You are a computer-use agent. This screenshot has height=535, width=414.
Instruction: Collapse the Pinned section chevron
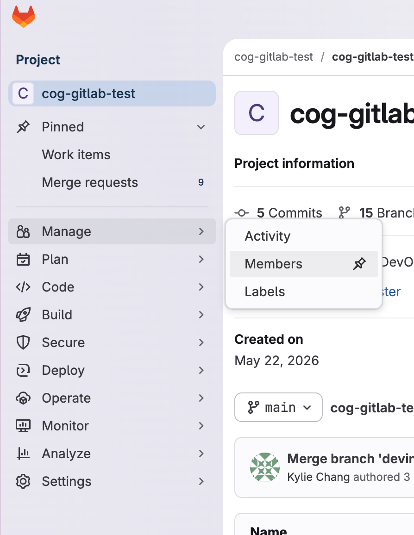tap(201, 127)
